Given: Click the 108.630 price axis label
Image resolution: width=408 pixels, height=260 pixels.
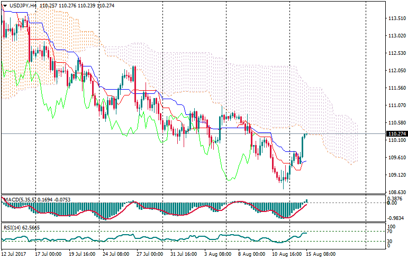Looking at the screenshot, I should coord(396,192).
